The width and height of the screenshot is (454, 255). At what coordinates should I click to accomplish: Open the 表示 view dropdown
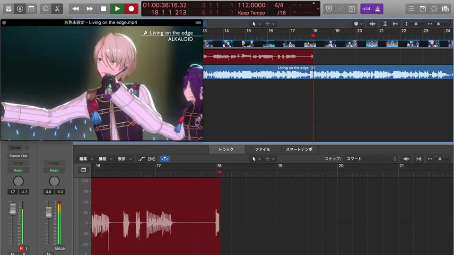coord(125,159)
